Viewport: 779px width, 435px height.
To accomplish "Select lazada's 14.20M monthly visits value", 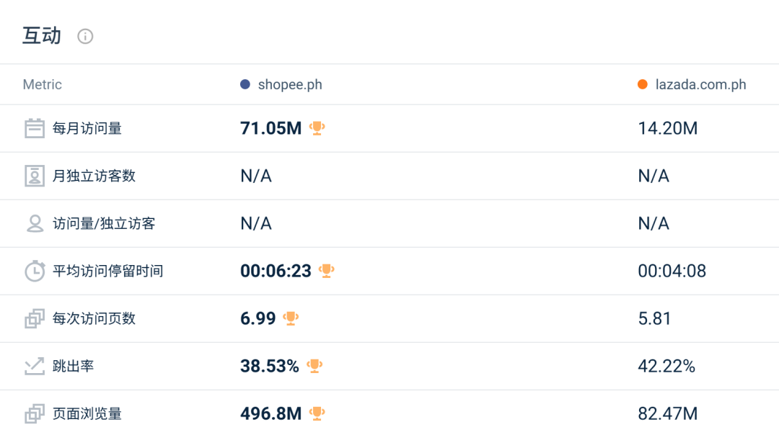I will click(x=668, y=128).
